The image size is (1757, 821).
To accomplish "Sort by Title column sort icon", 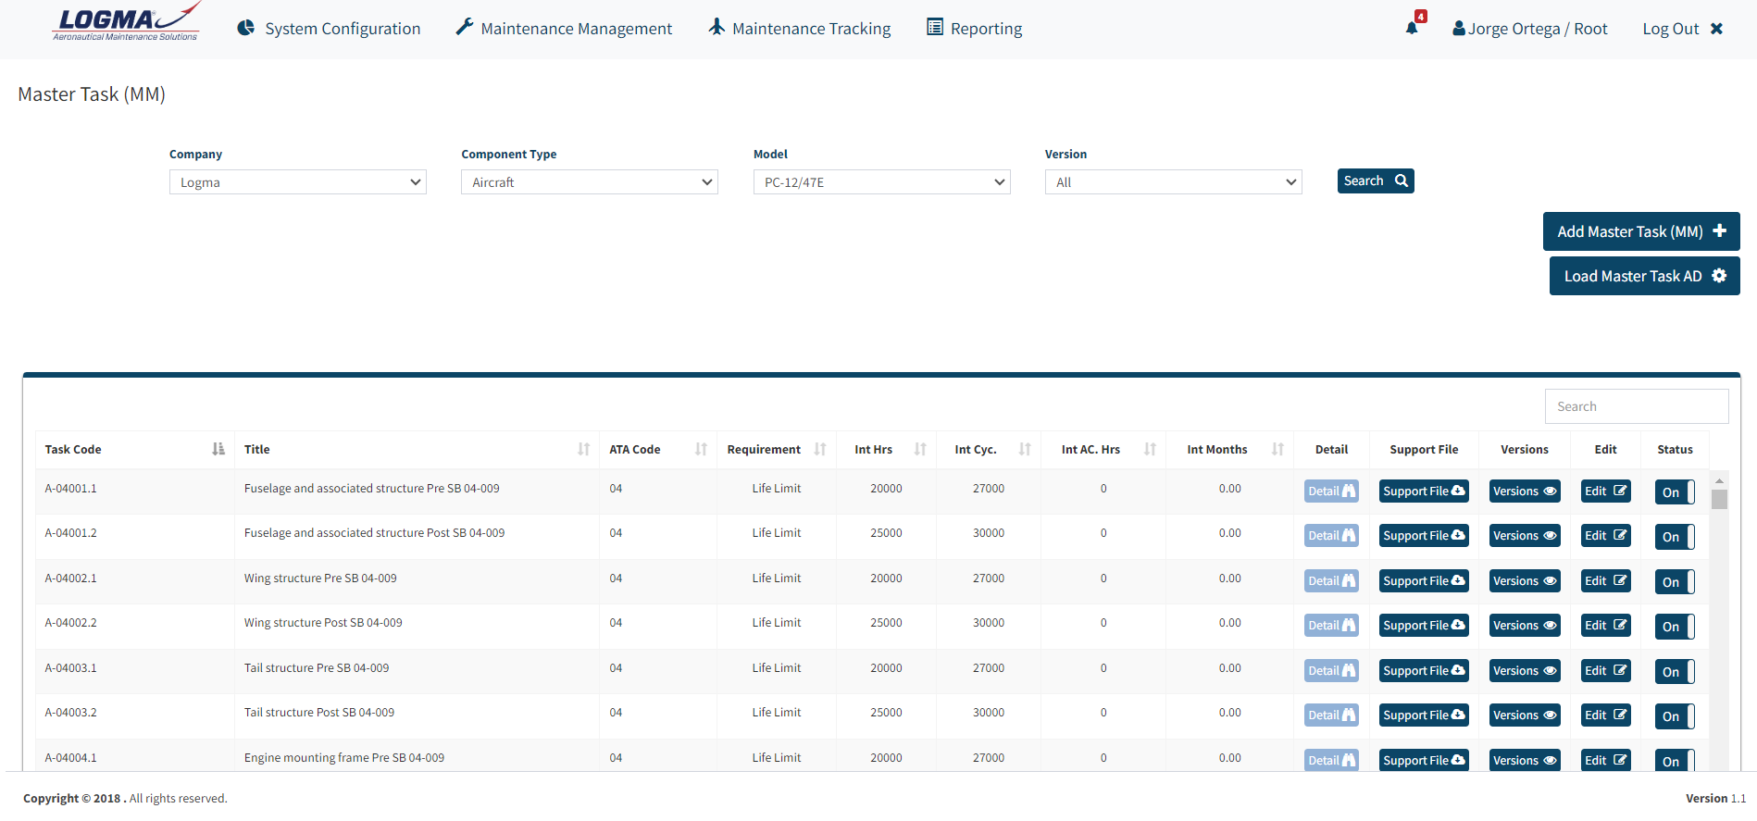I will [583, 449].
